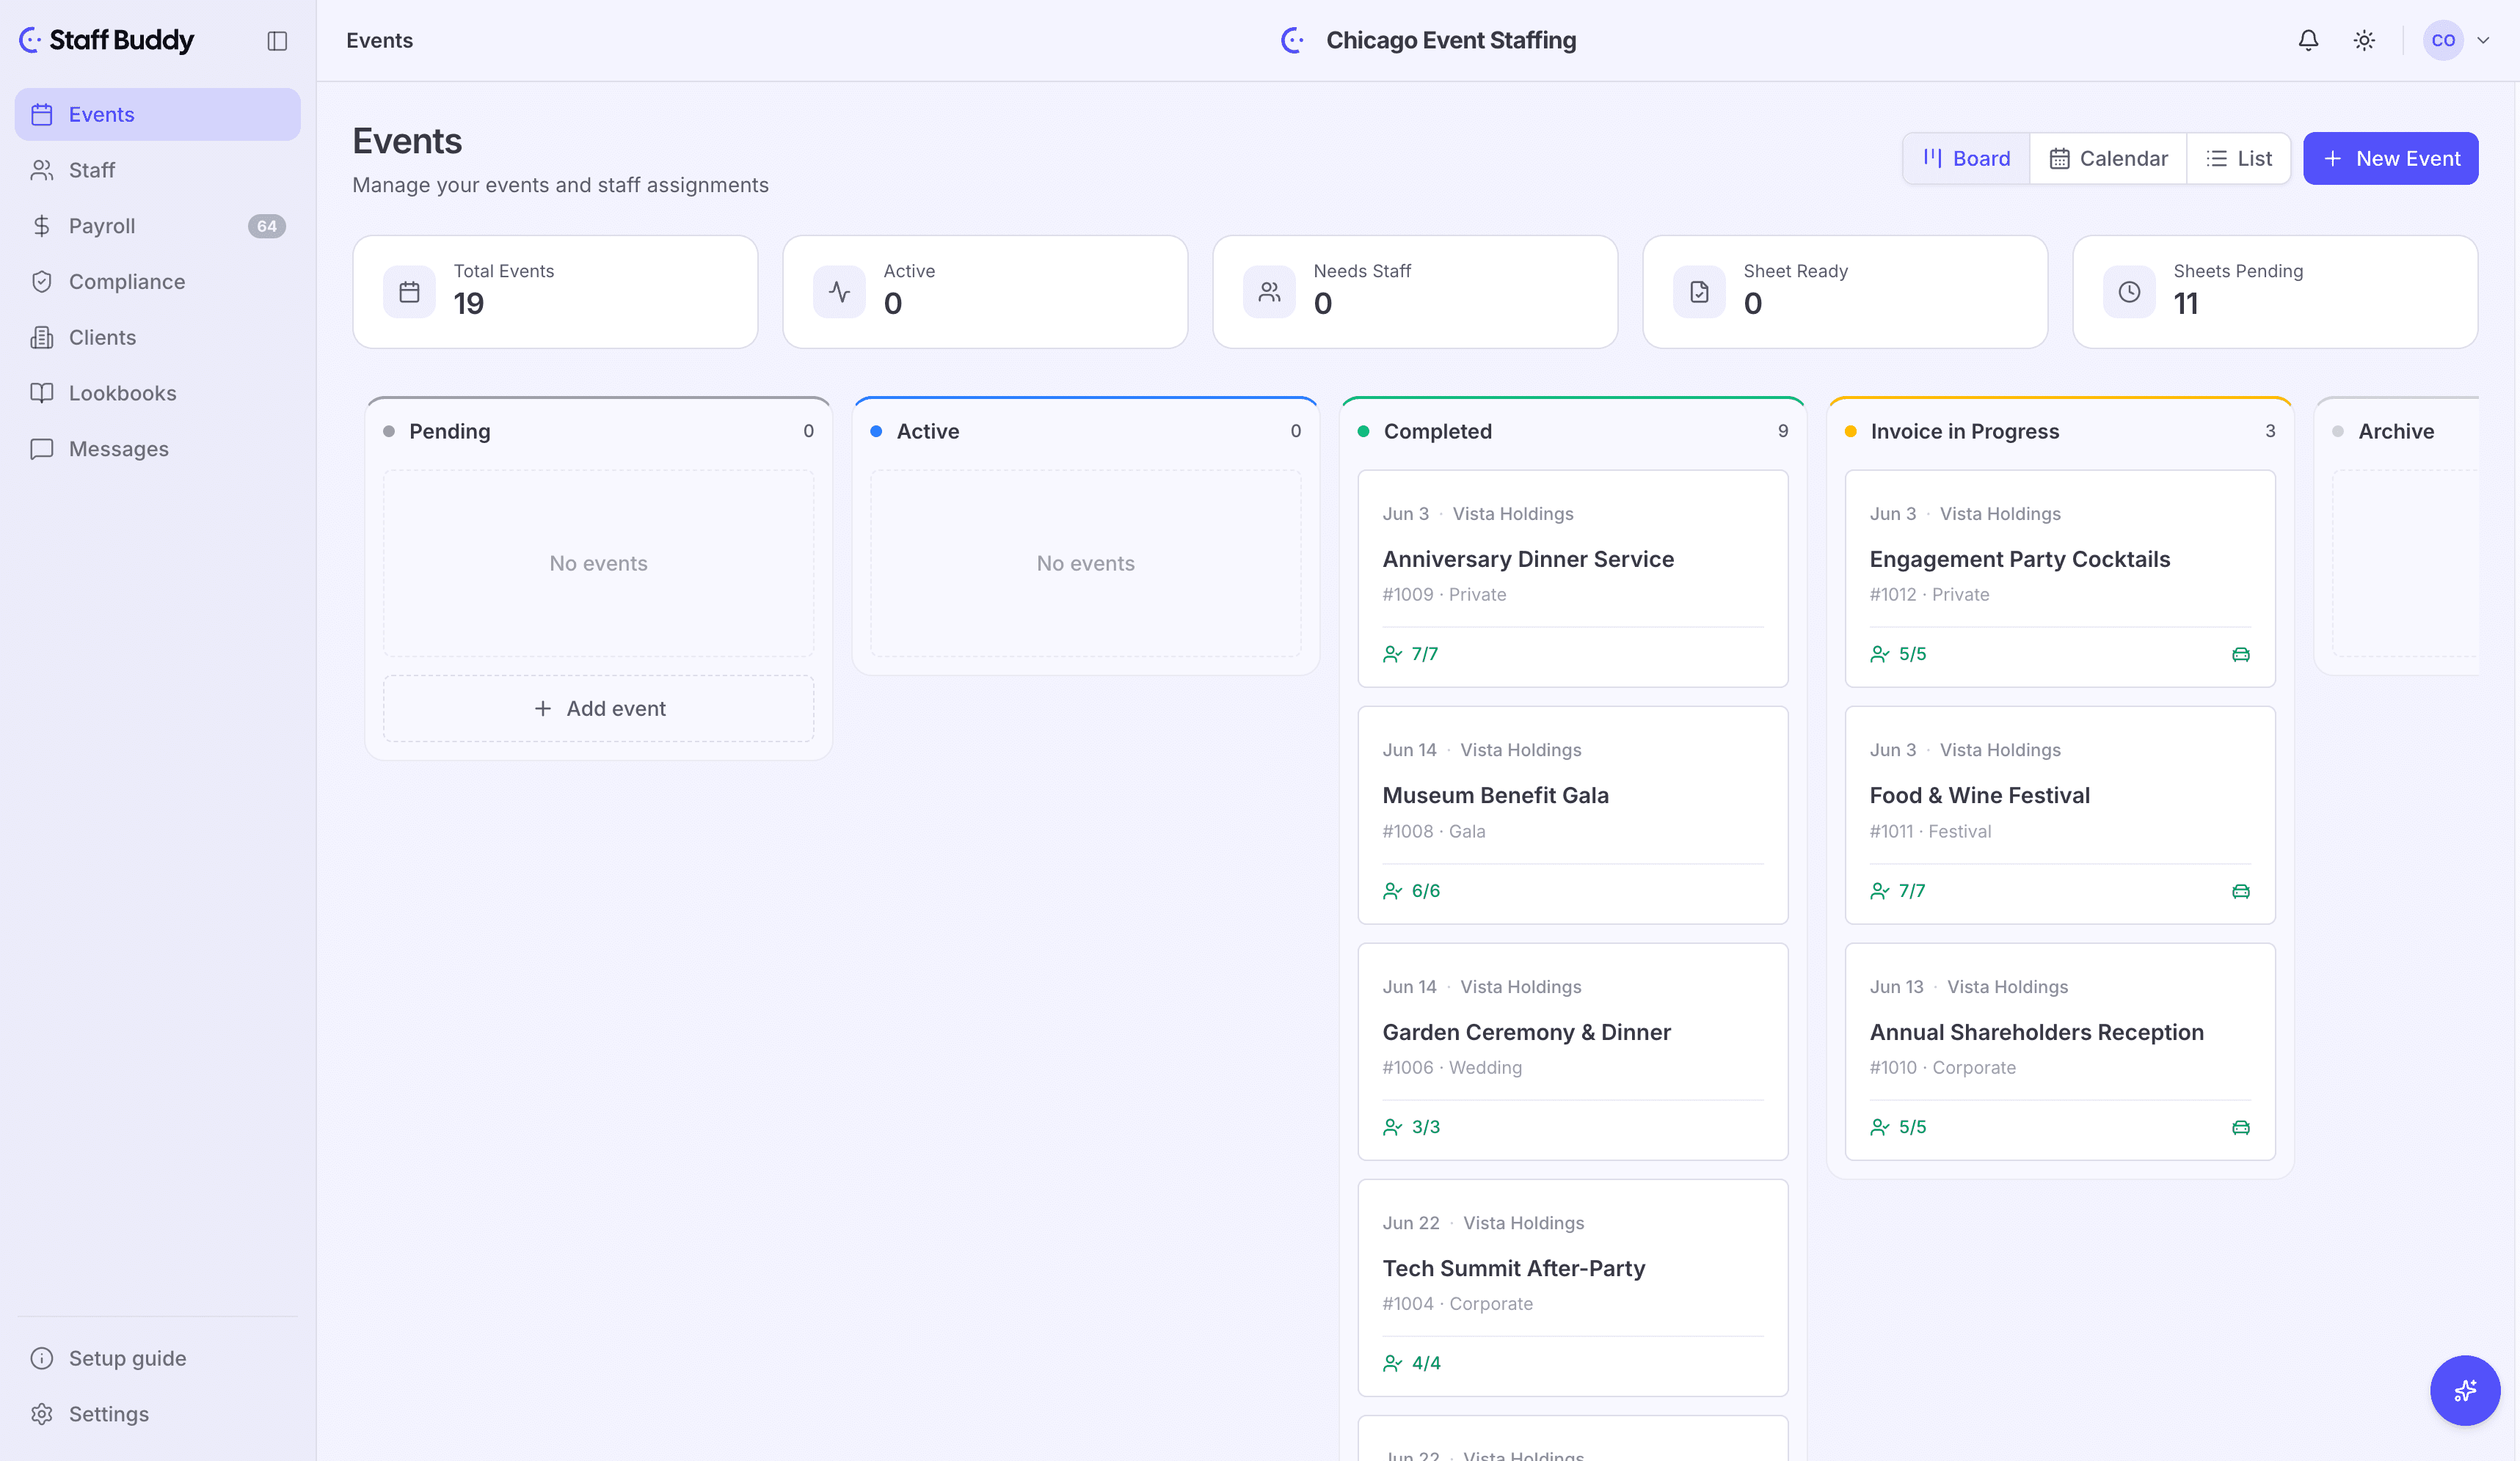This screenshot has height=1461, width=2520.
Task: Open Clients in the sidebar
Action: coord(158,338)
